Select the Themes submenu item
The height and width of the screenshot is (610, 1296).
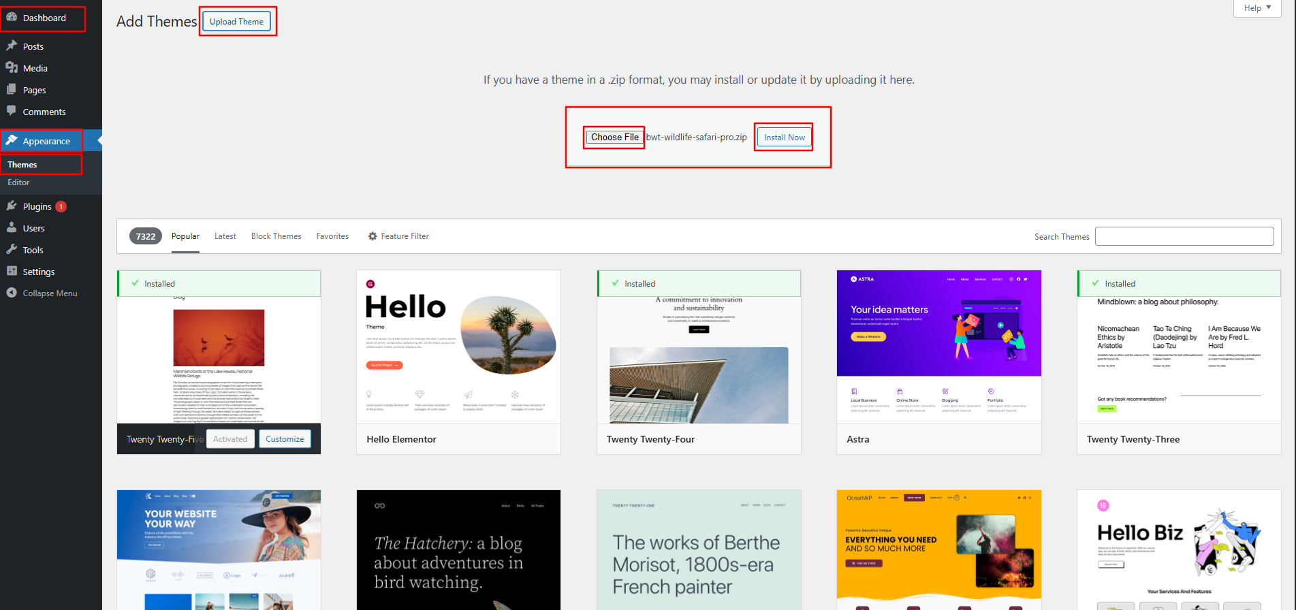pyautogui.click(x=22, y=165)
